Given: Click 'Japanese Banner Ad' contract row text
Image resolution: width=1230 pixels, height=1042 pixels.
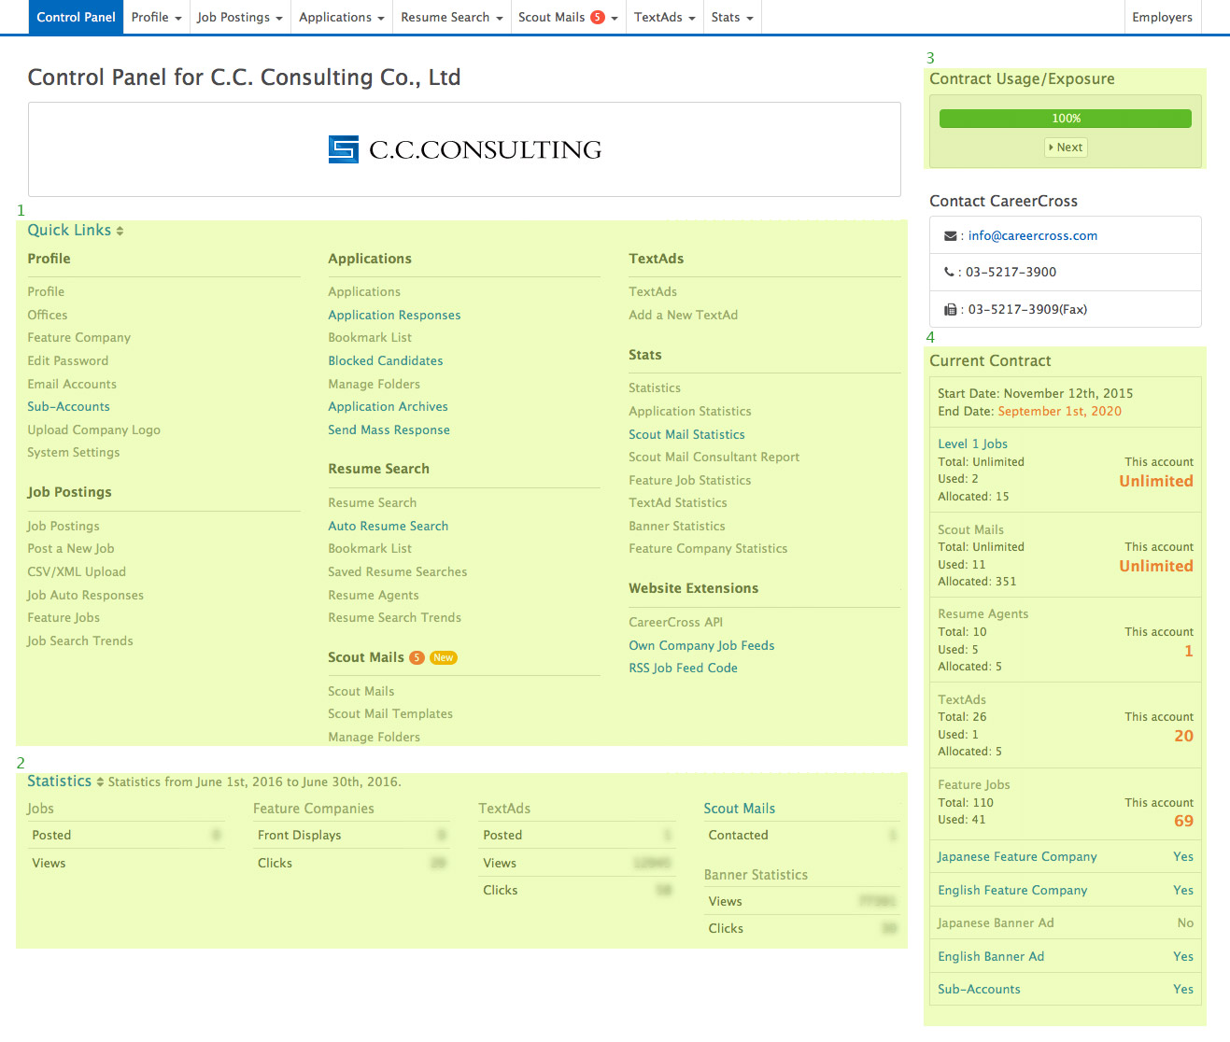Looking at the screenshot, I should [x=996, y=923].
